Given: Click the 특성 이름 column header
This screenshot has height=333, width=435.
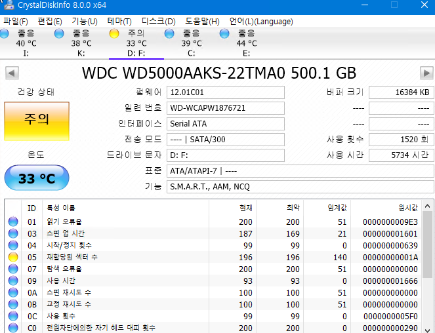Looking at the screenshot, I should tap(125, 208).
